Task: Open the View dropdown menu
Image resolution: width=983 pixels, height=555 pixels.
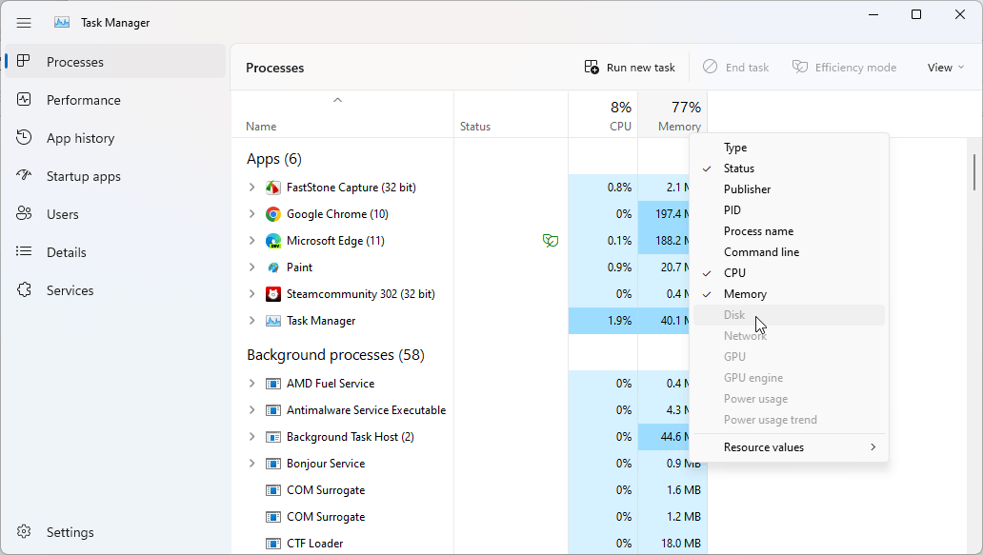Action: 946,67
